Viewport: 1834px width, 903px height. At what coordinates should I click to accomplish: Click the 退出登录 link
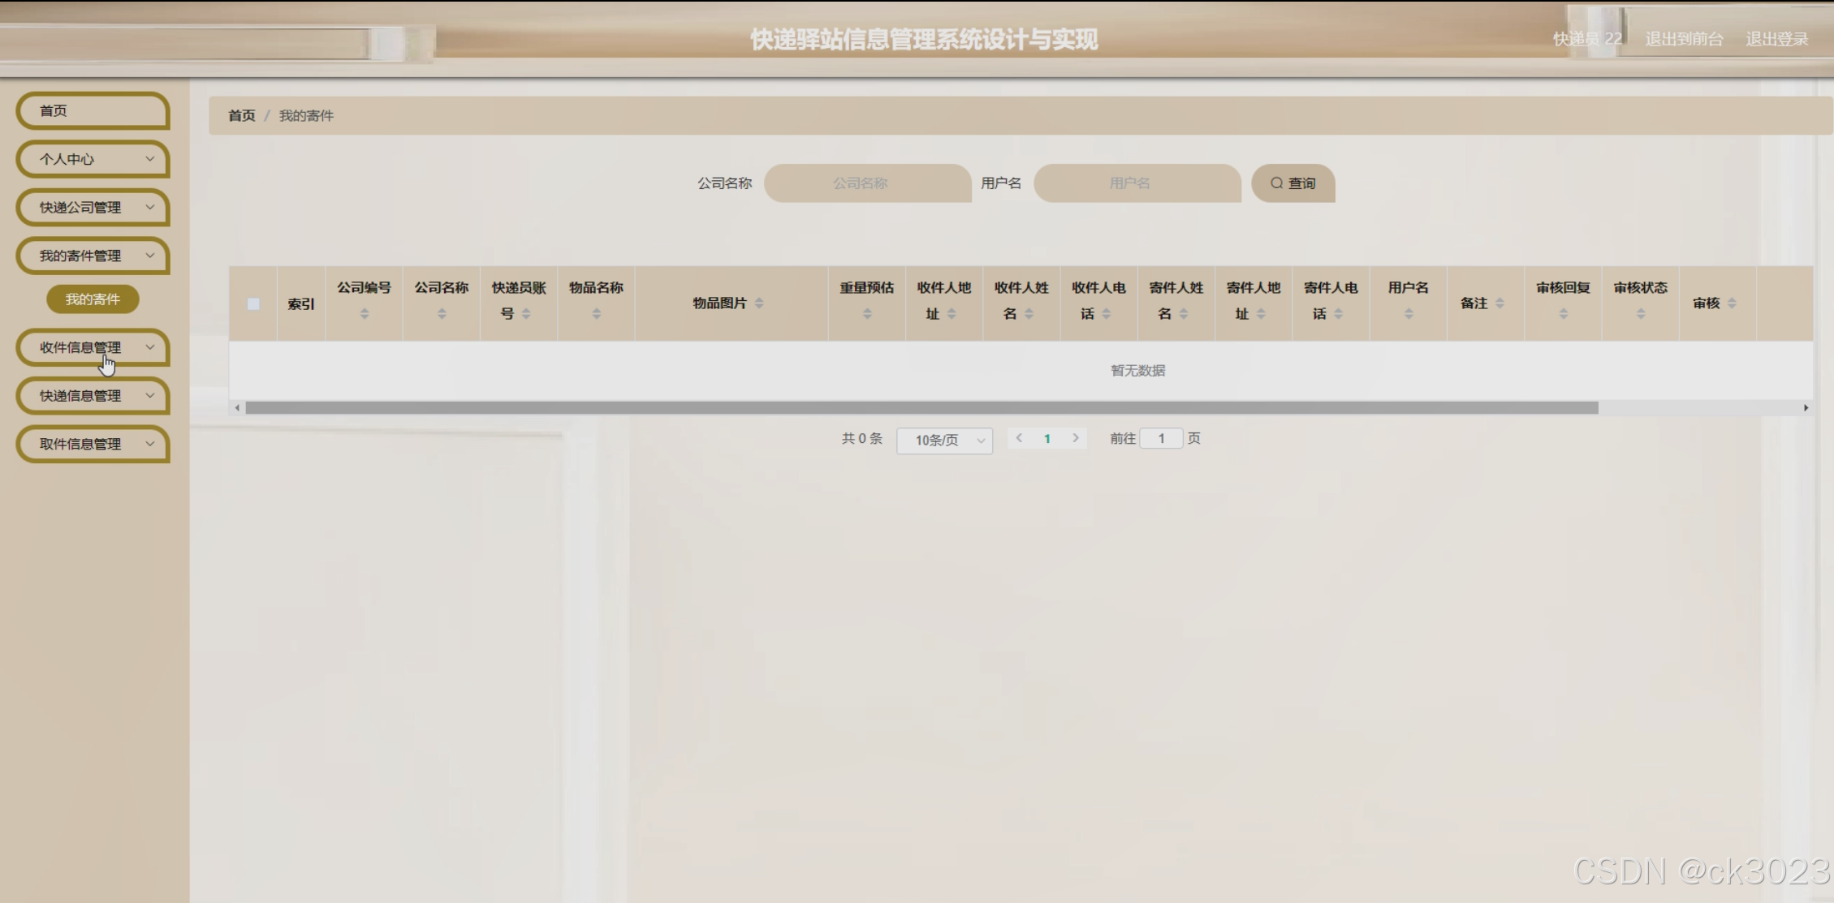point(1776,39)
